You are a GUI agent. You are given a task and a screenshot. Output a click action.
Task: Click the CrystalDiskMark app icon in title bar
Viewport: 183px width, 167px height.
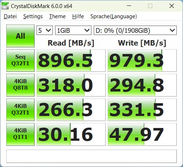pyautogui.click(x=5, y=6)
